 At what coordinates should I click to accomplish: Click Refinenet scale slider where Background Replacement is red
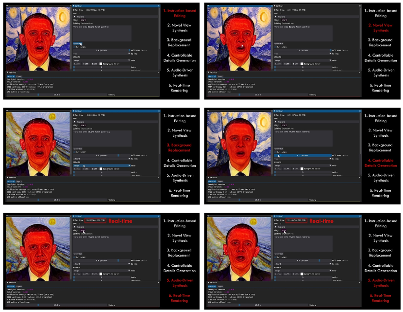(x=101, y=155)
